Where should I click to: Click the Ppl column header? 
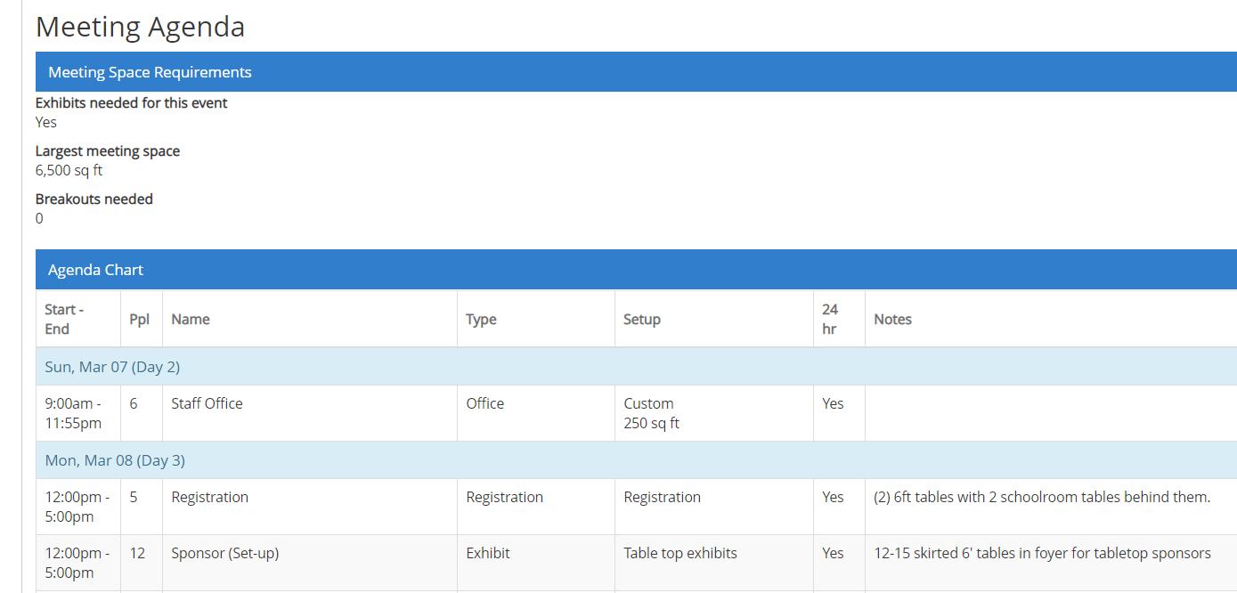click(x=140, y=319)
